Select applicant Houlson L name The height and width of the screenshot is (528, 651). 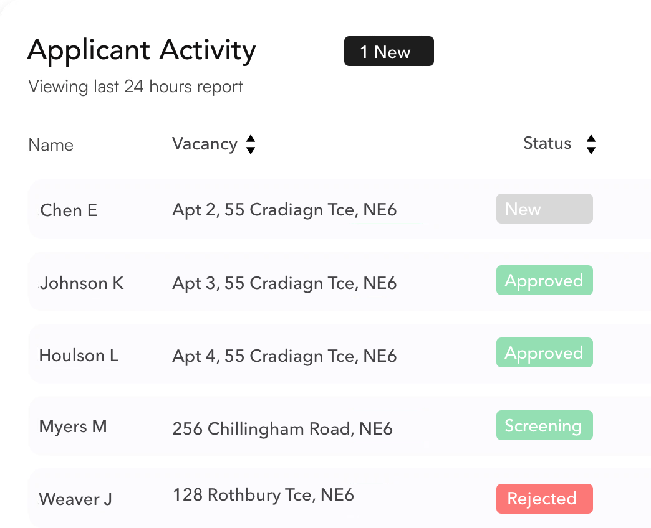(x=79, y=356)
